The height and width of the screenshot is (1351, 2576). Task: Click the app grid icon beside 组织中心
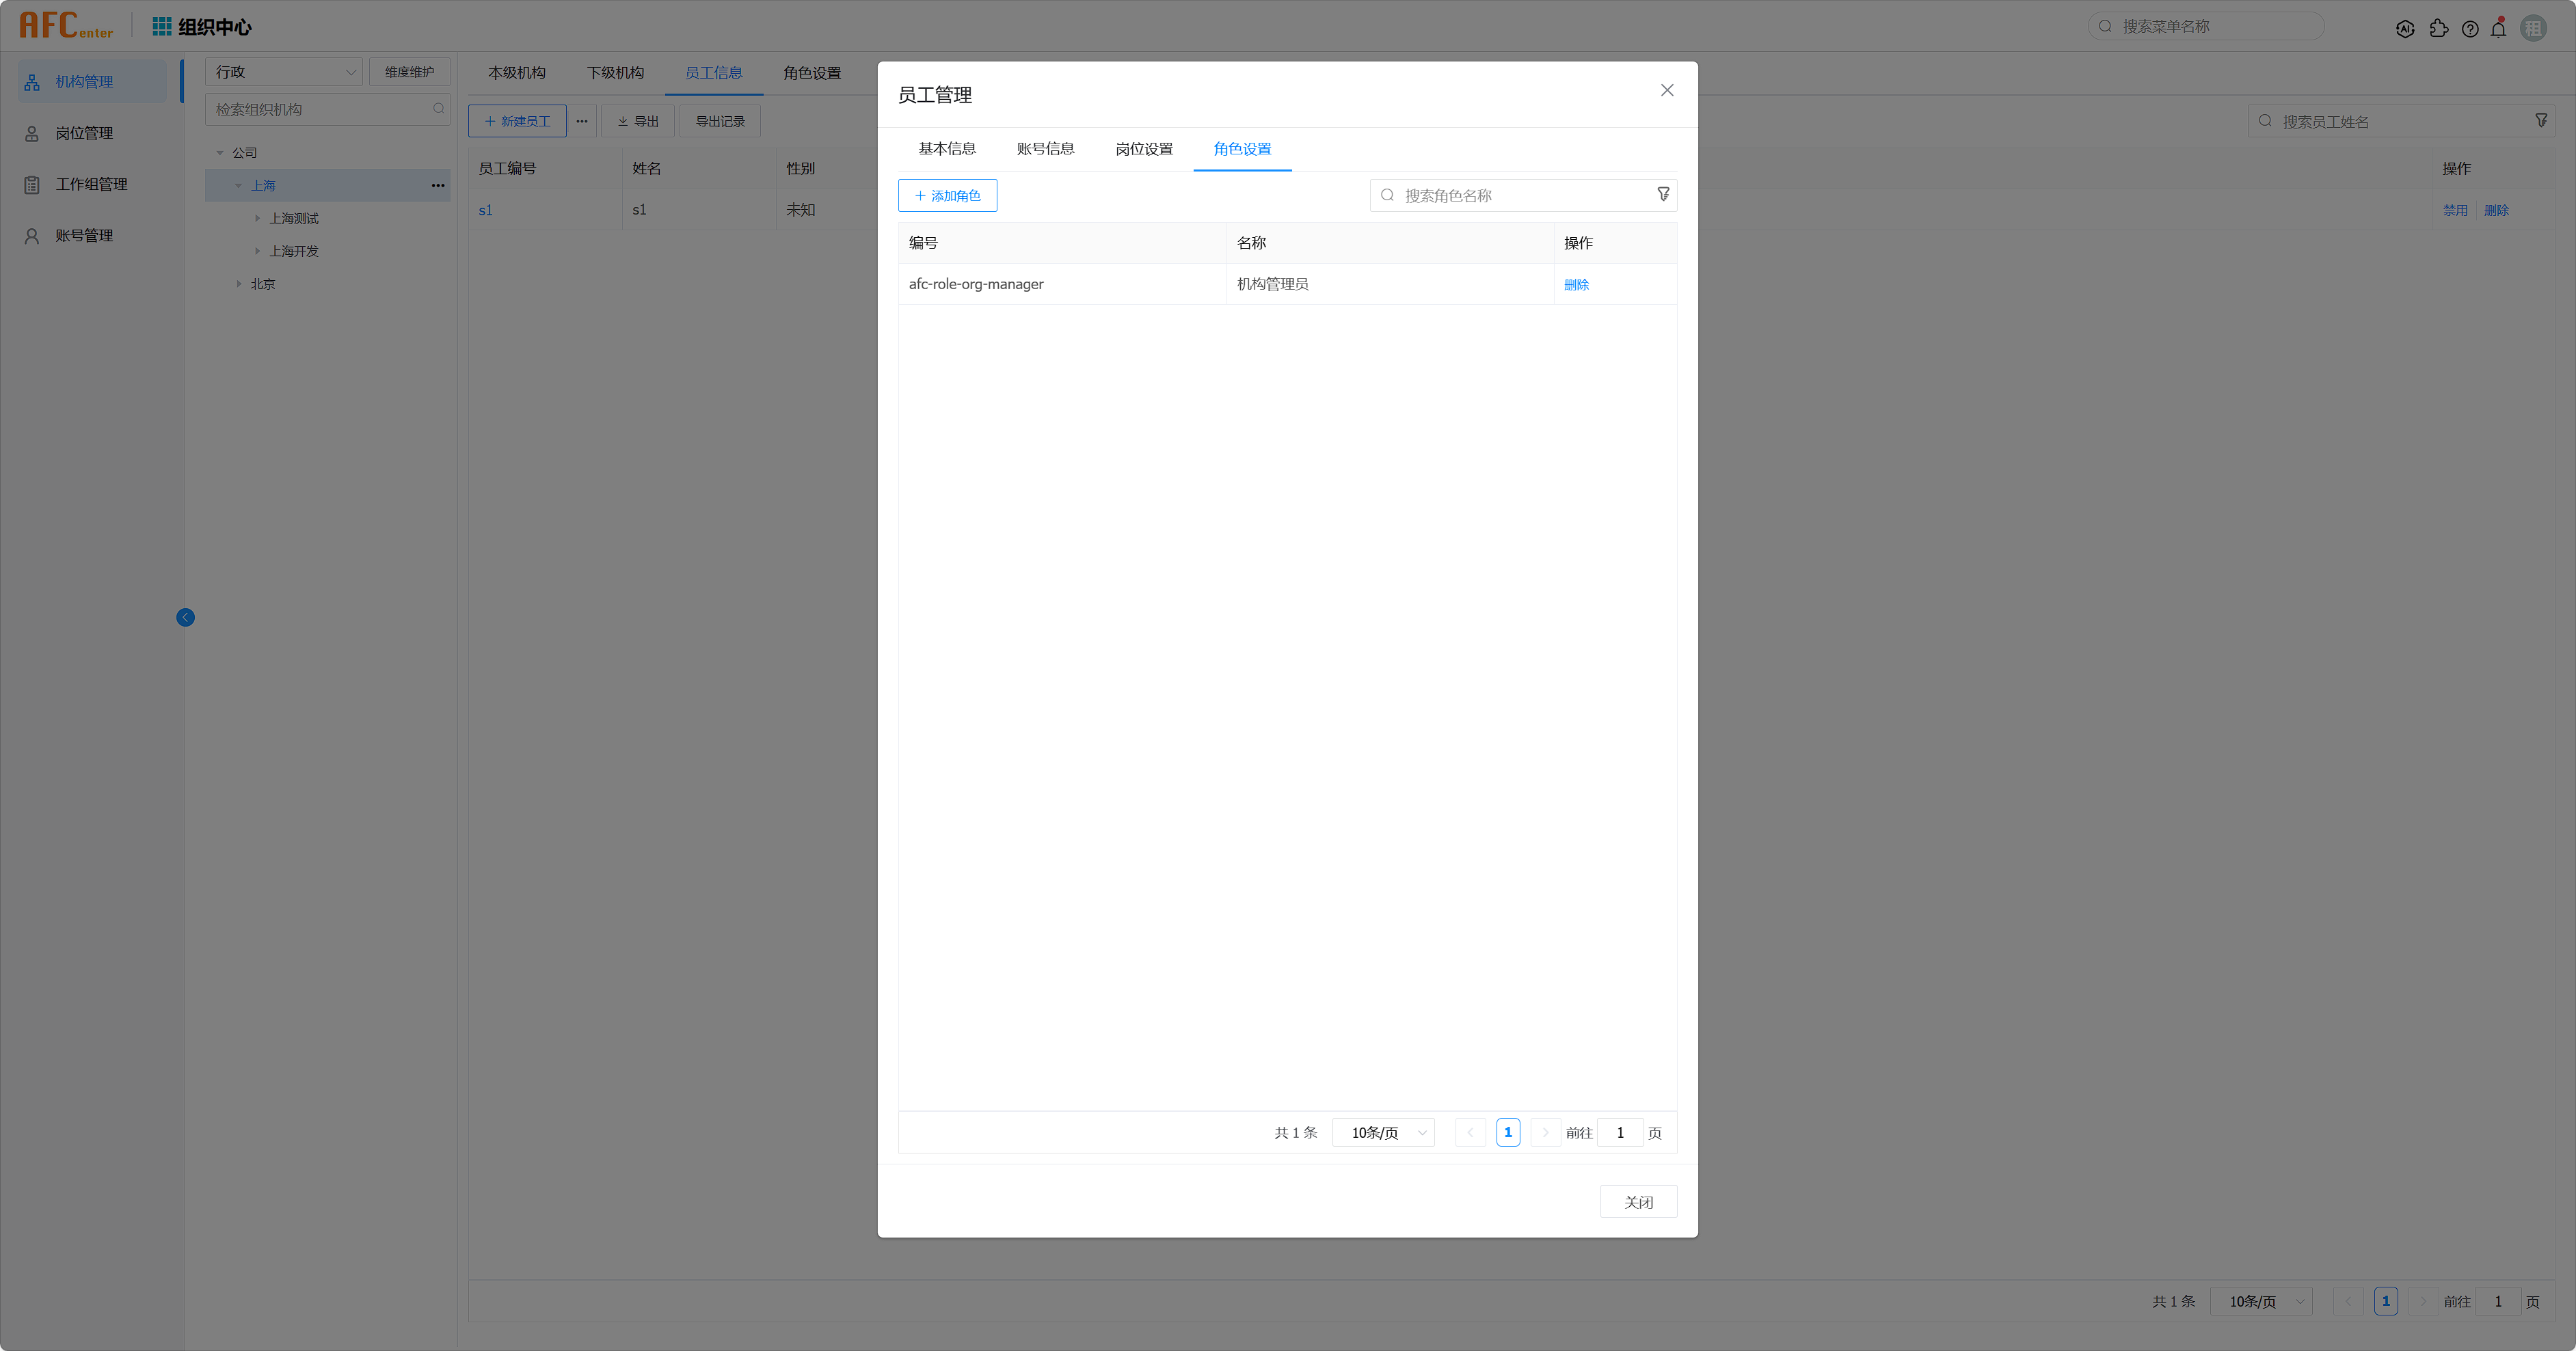pyautogui.click(x=161, y=27)
